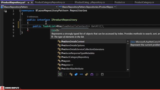Viewport: 160px width, 90px height.
Task: Collapse the interface block on line 3
Action: click(20, 20)
